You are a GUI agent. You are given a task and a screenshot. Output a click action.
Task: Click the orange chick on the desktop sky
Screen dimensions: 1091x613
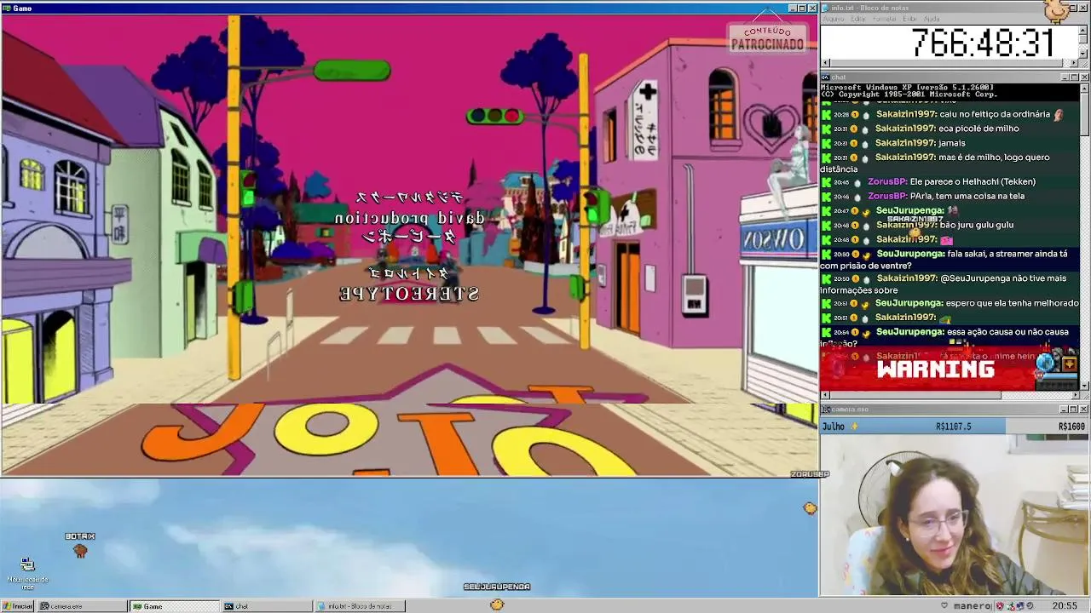coord(810,508)
